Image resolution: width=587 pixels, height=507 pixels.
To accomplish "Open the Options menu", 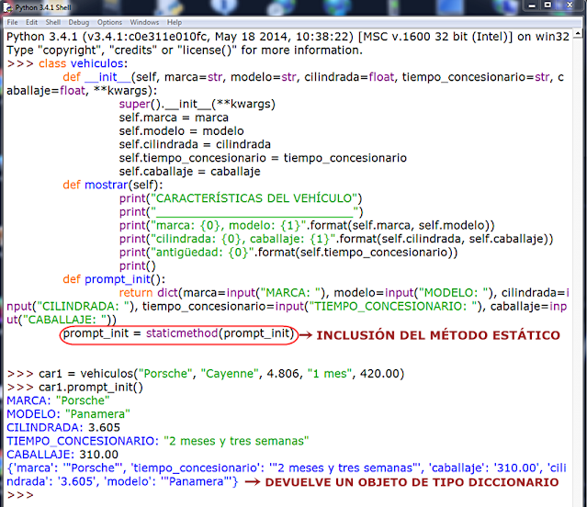I will click(x=109, y=22).
